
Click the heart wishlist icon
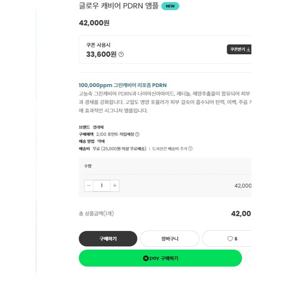[230, 239]
